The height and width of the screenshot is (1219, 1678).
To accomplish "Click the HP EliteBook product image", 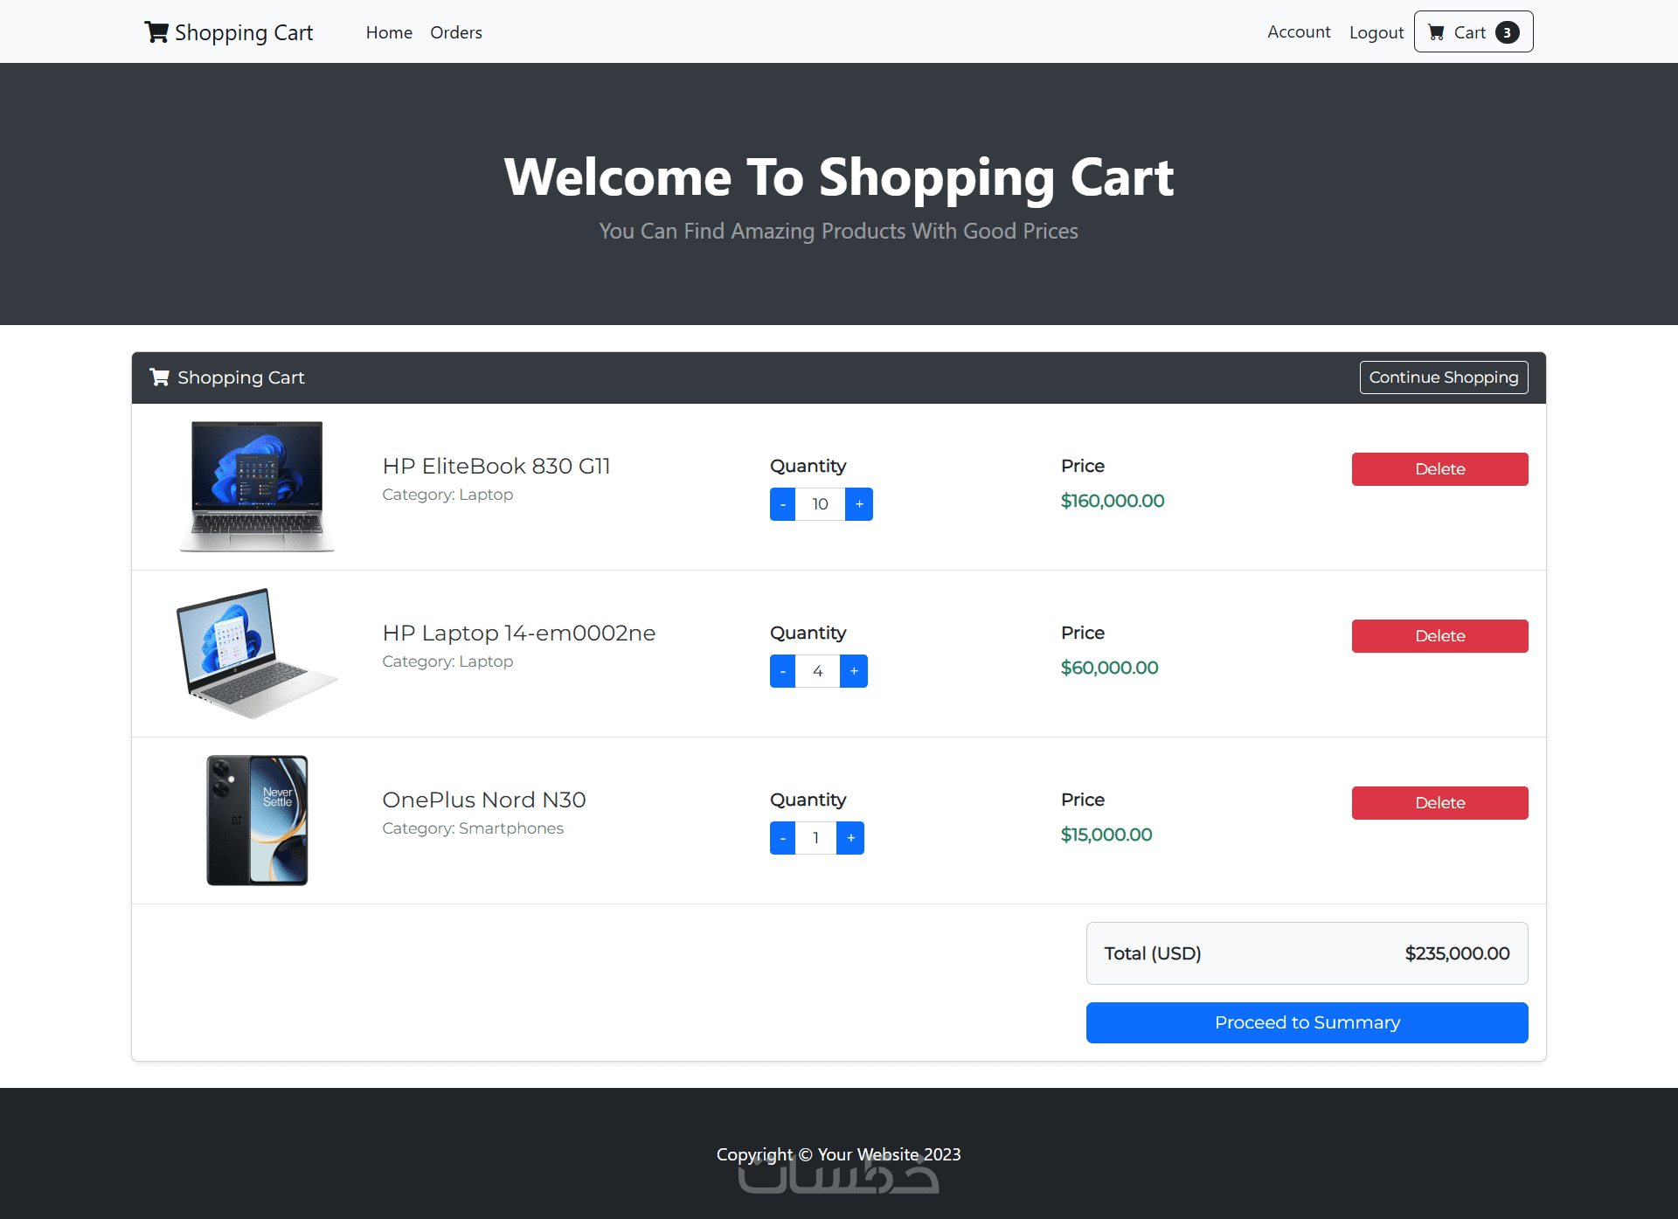I will (257, 487).
